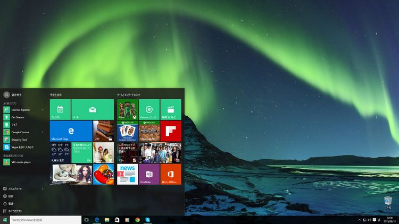Open the Movies & TV tile
399x224 pixels.
171,109
